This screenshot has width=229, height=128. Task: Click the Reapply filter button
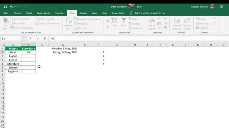pos(134,24)
